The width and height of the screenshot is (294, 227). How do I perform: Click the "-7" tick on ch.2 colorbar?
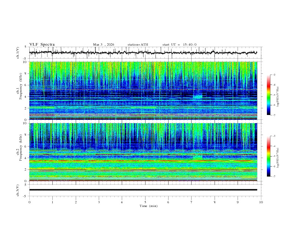click(274, 176)
